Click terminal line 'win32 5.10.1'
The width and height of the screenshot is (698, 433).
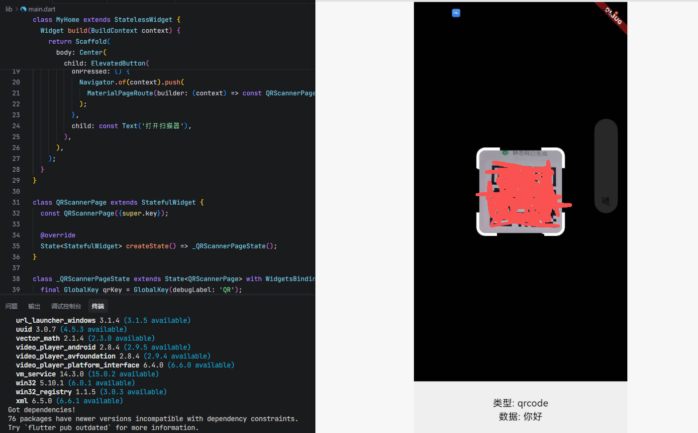pos(75,383)
